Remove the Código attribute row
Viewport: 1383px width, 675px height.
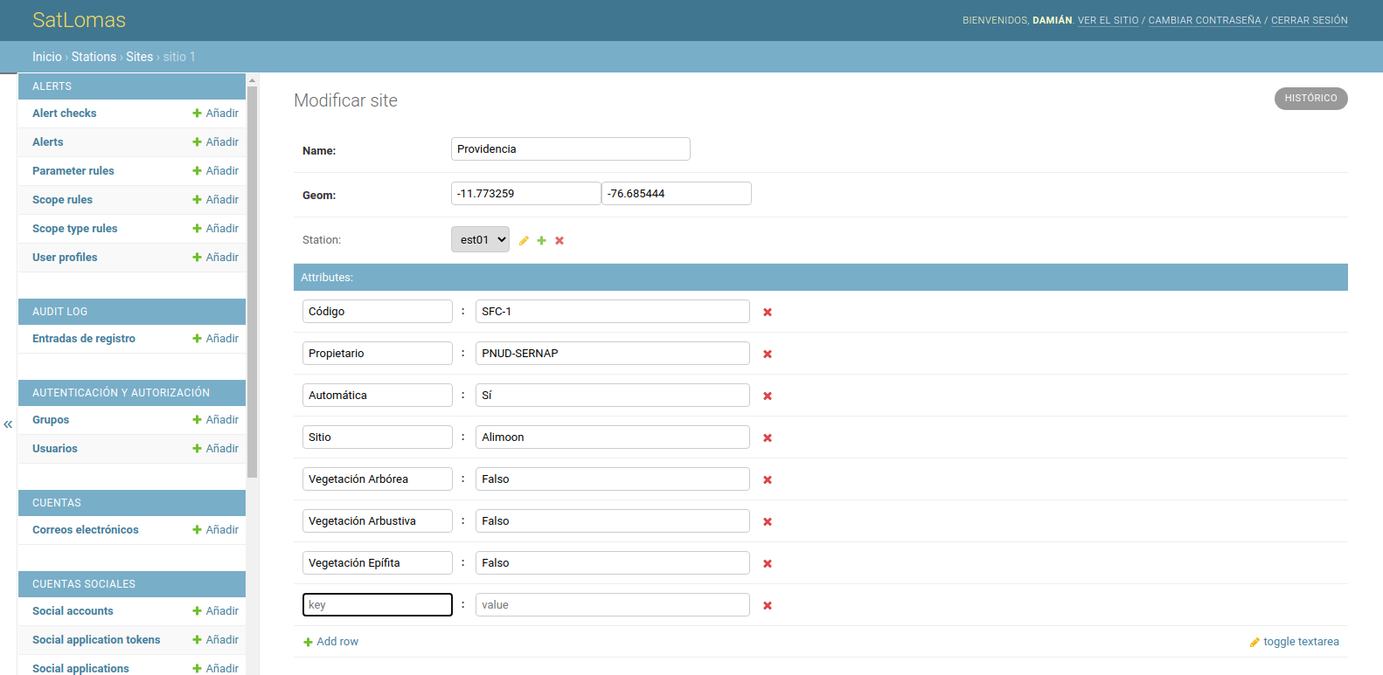(x=768, y=313)
